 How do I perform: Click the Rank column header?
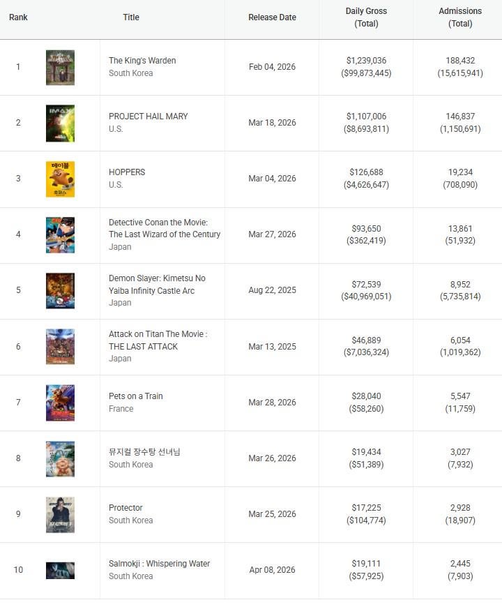[19, 17]
